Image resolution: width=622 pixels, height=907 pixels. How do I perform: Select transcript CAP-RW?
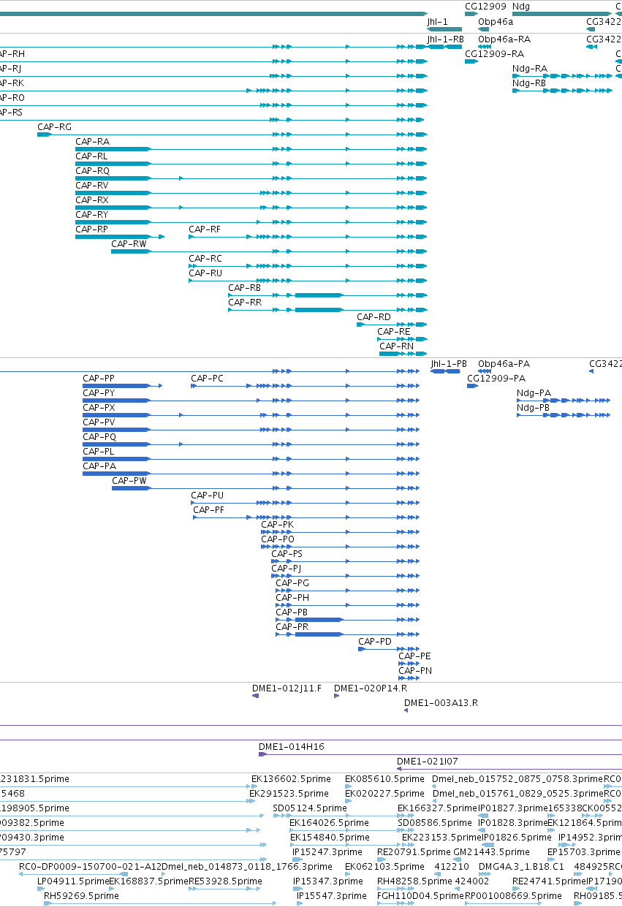(129, 243)
